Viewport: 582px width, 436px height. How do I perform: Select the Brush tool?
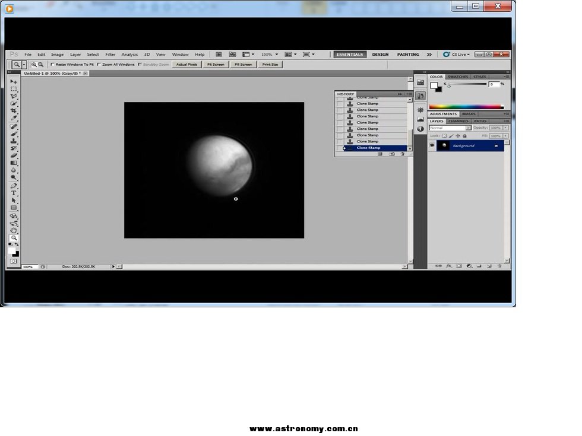point(14,134)
